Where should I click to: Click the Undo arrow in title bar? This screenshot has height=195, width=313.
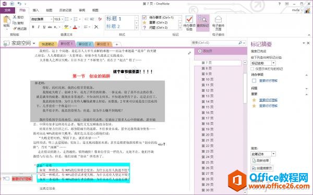(19, 4)
